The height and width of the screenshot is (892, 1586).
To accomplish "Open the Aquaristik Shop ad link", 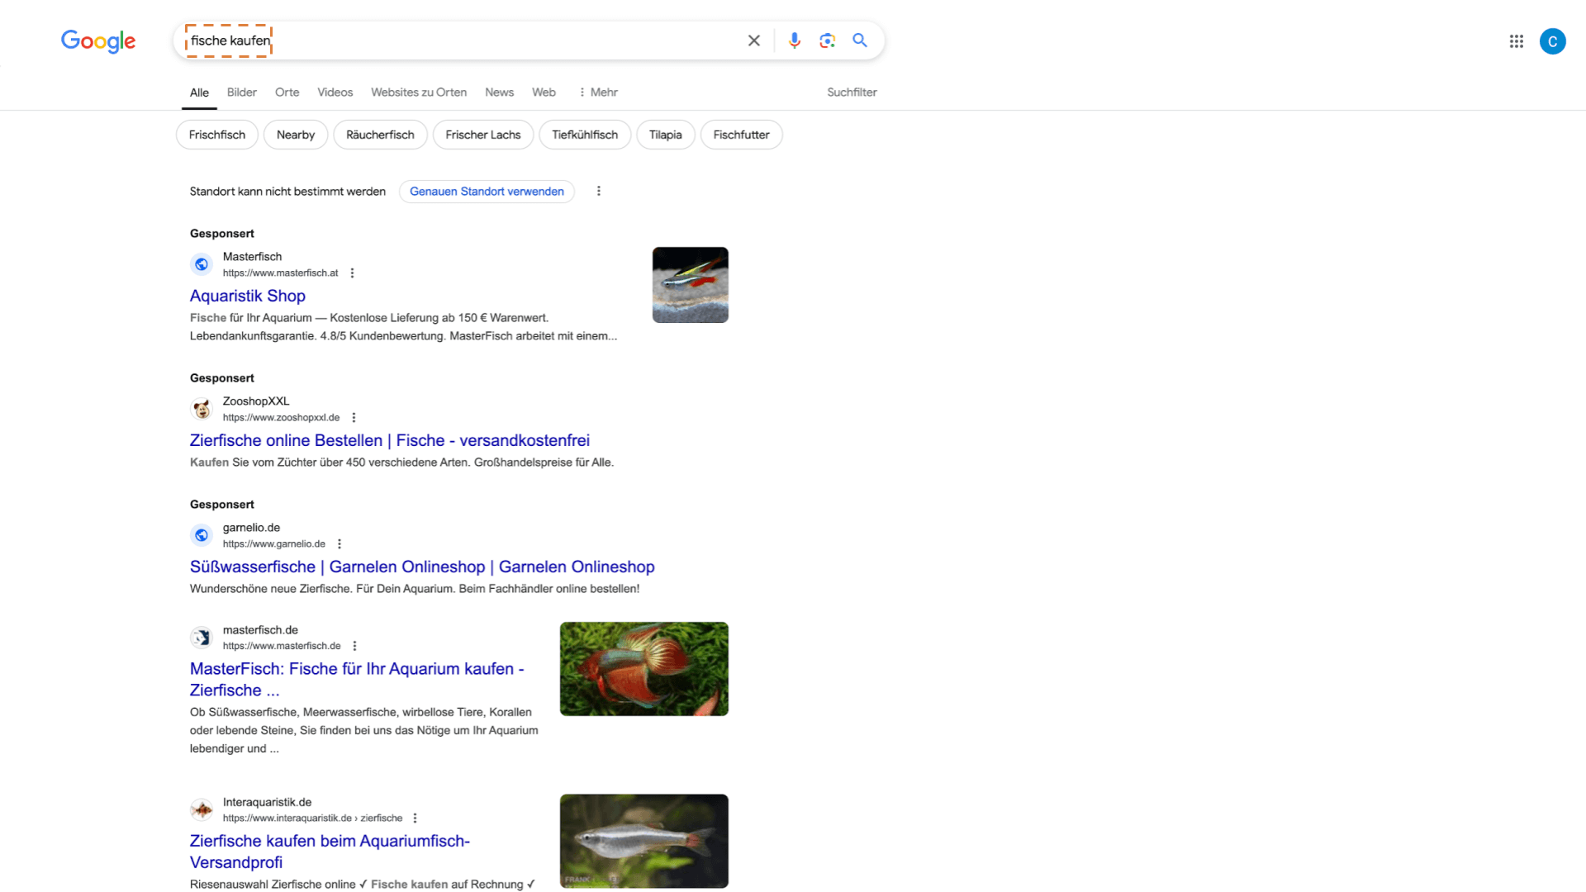I will [x=248, y=296].
